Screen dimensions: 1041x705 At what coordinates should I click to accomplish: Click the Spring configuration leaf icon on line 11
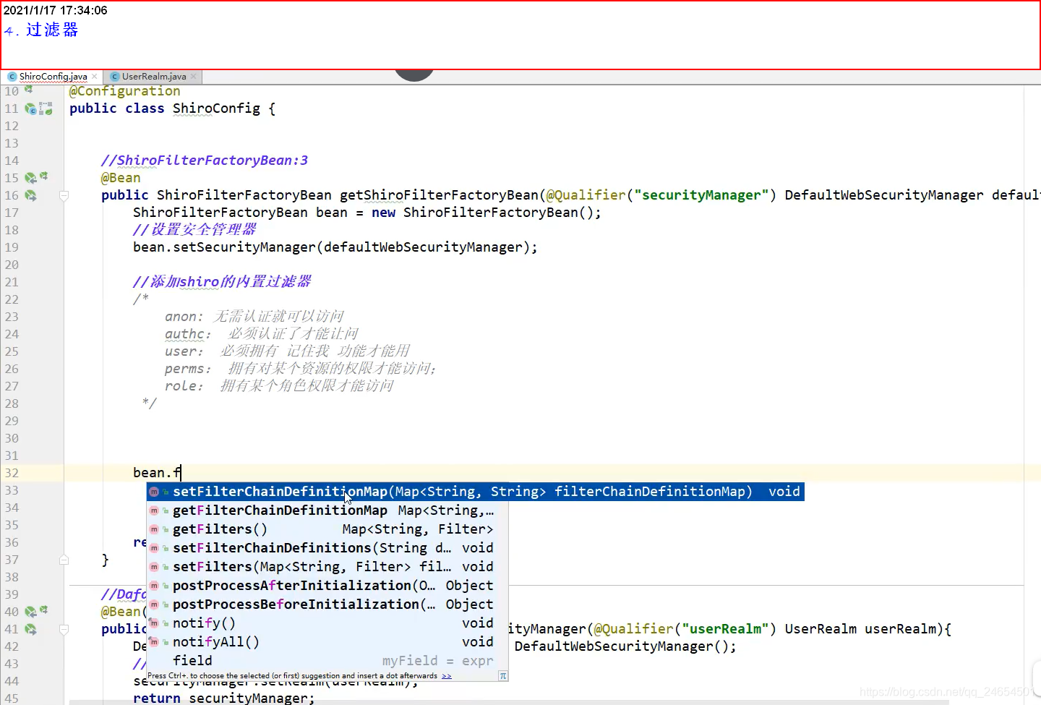(46, 108)
